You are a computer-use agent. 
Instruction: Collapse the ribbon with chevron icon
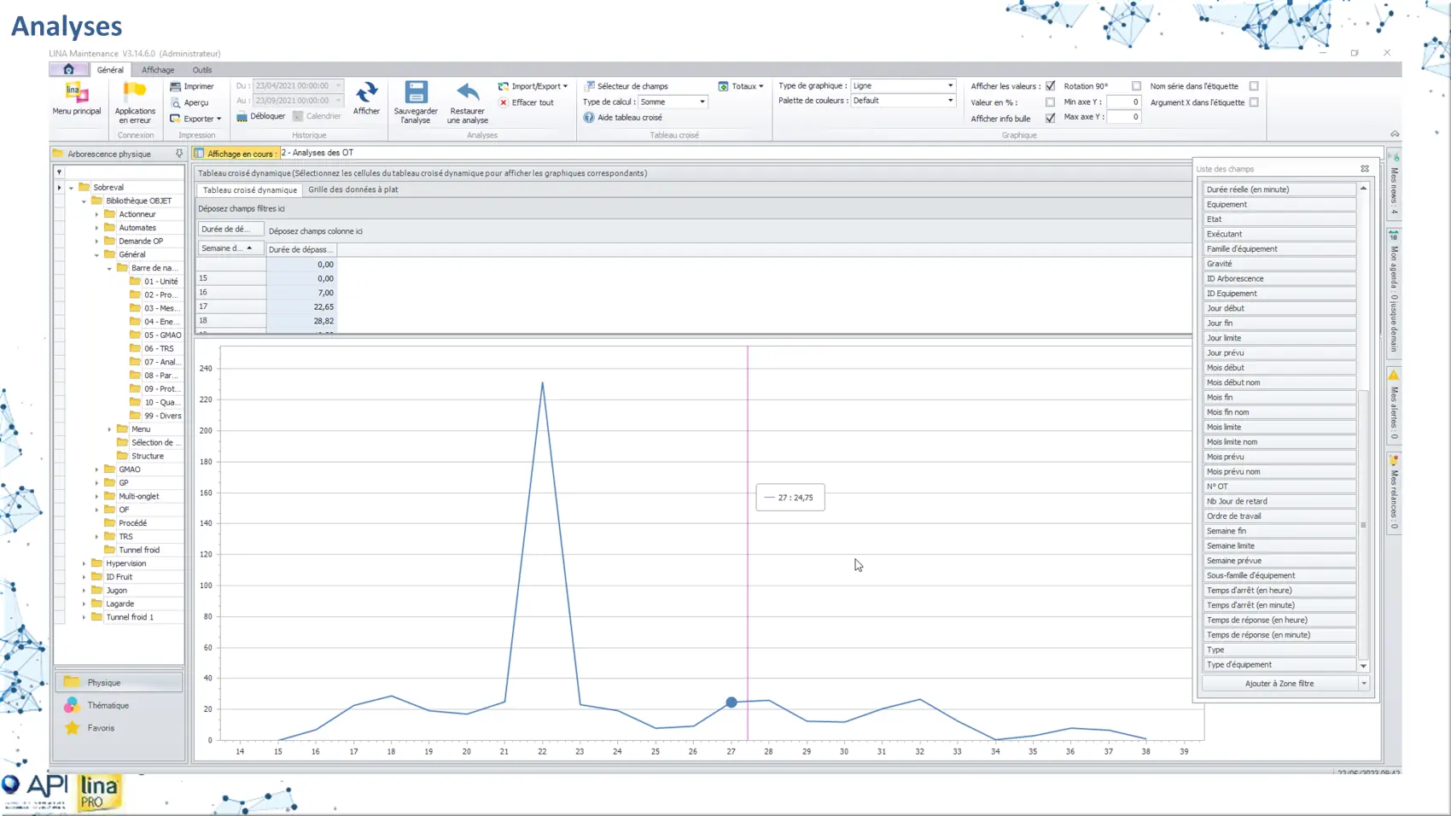[1395, 134]
